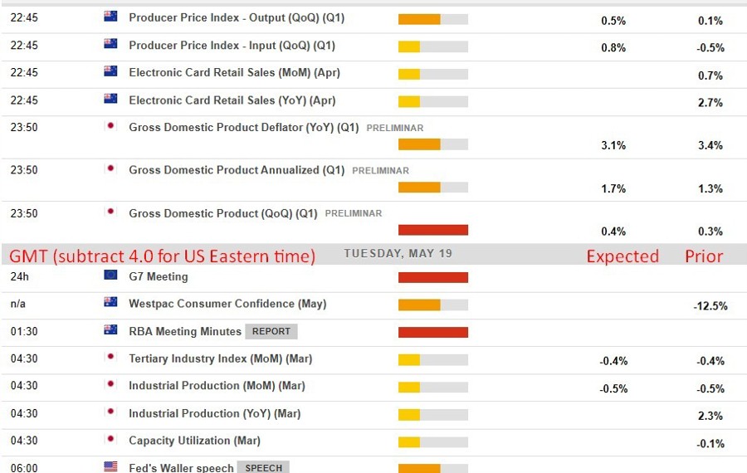Open Westpac Consumer Confidence (May) event

pos(227,304)
